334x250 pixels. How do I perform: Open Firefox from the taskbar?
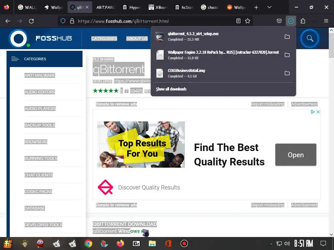120,243
